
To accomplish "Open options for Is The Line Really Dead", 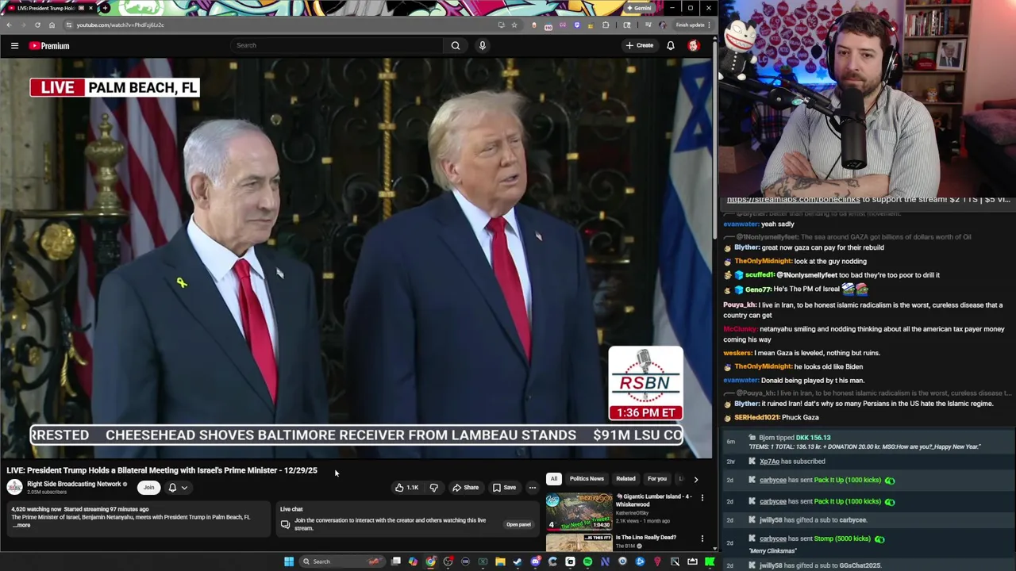I will tap(702, 539).
